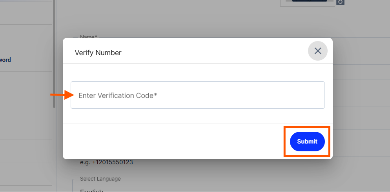The image size is (390, 192).
Task: Click the Enter Verification Code placeholder text
Action: [x=118, y=95]
